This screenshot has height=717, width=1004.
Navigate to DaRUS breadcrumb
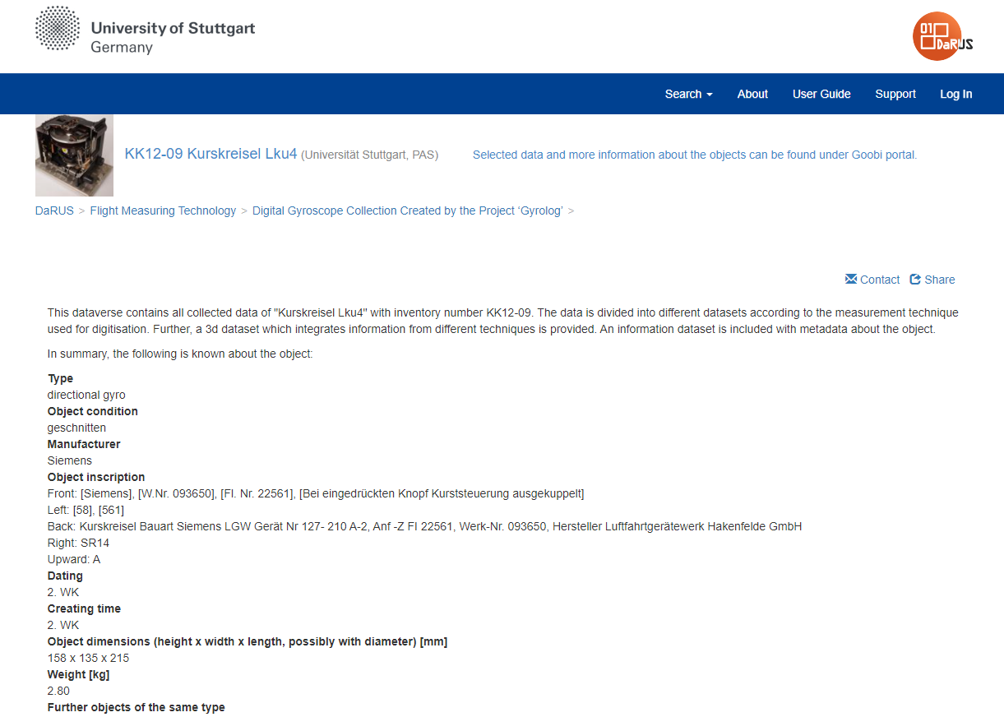coord(54,210)
